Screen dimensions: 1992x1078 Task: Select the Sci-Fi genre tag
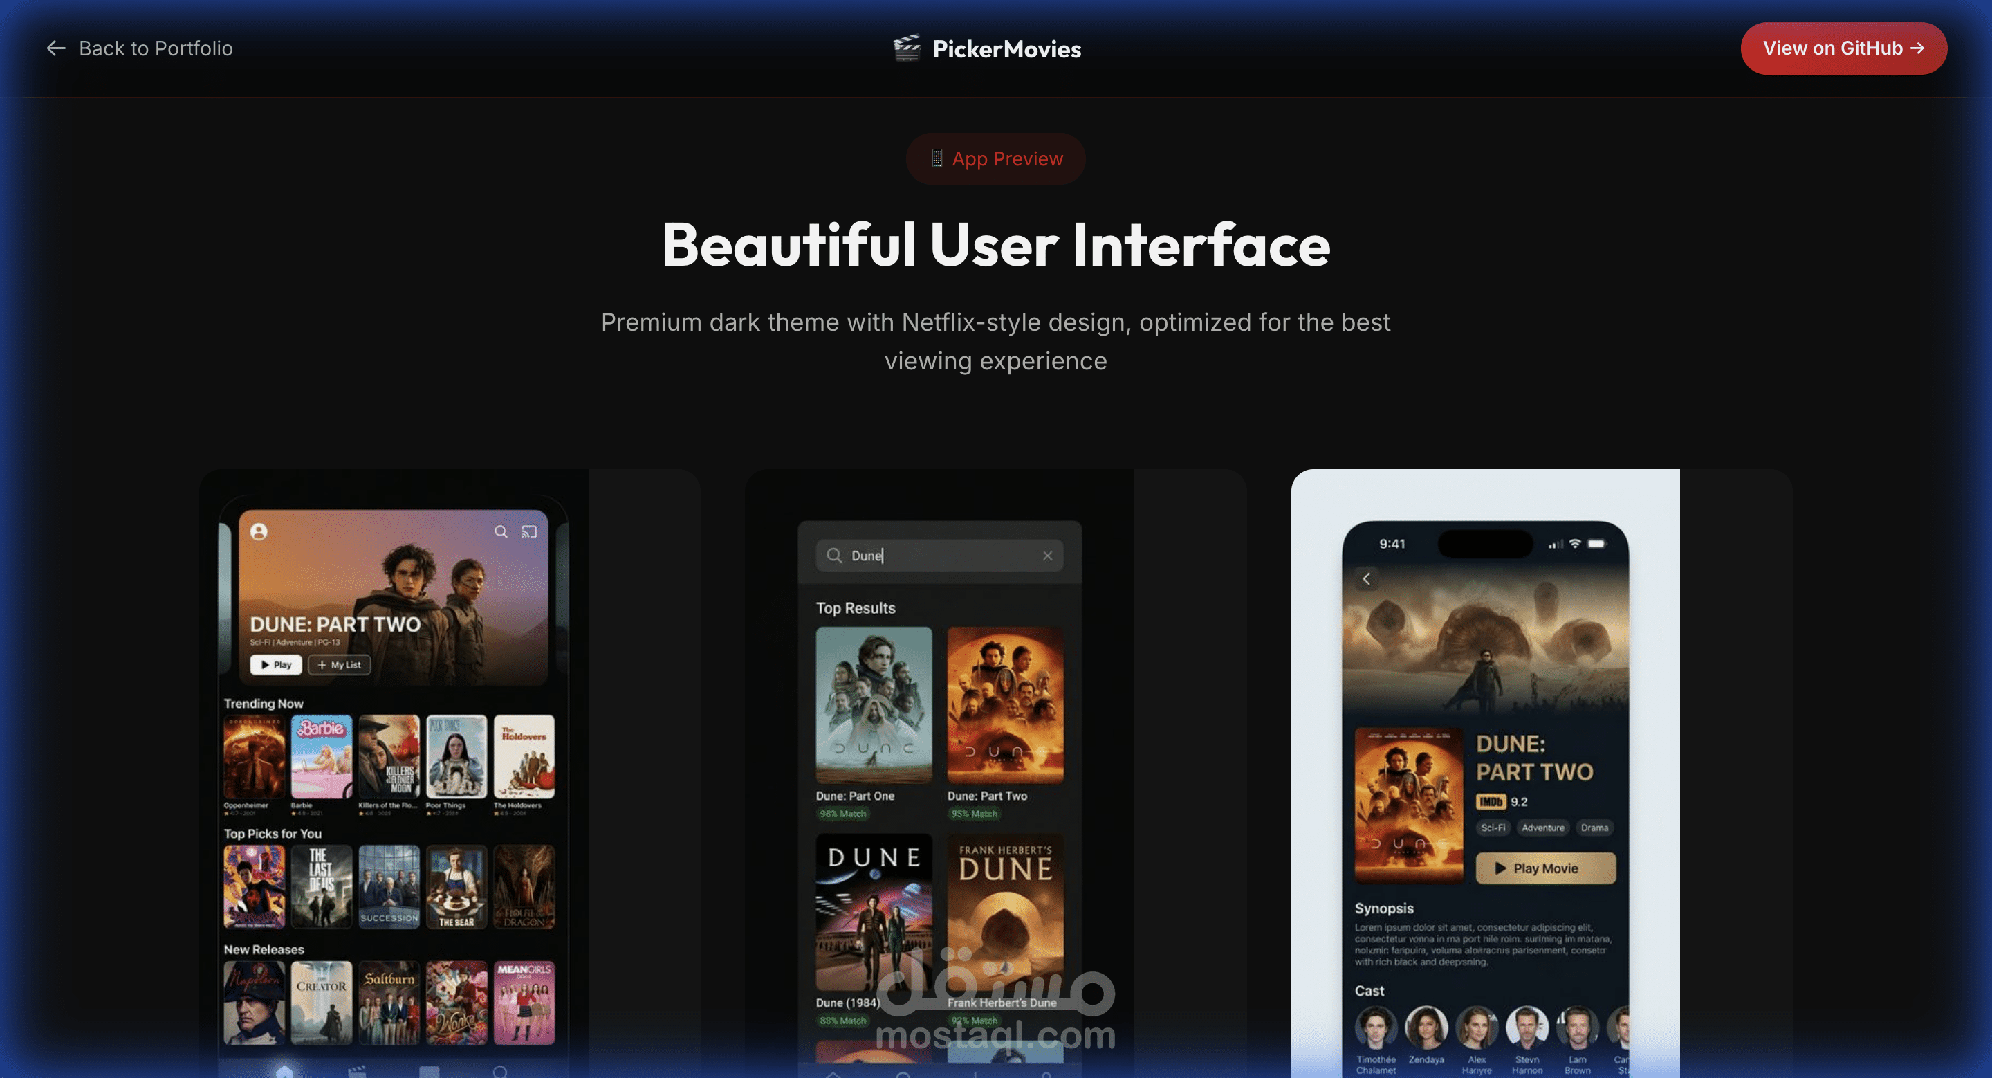click(1493, 828)
